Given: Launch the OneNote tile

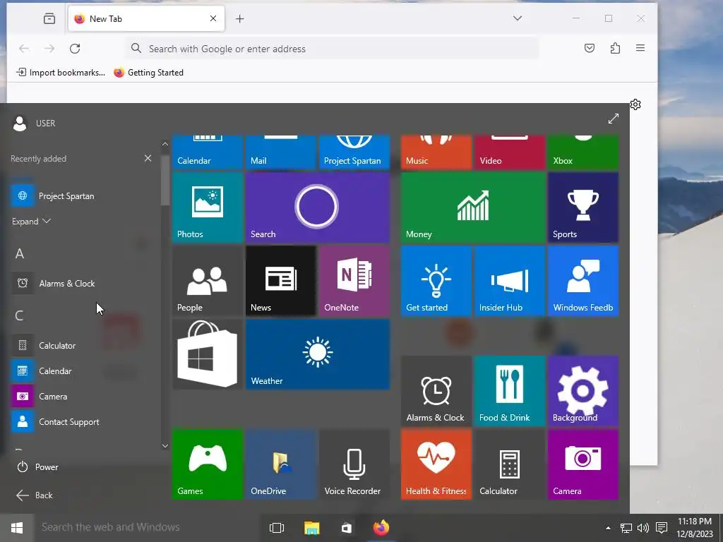Looking at the screenshot, I should [x=354, y=281].
